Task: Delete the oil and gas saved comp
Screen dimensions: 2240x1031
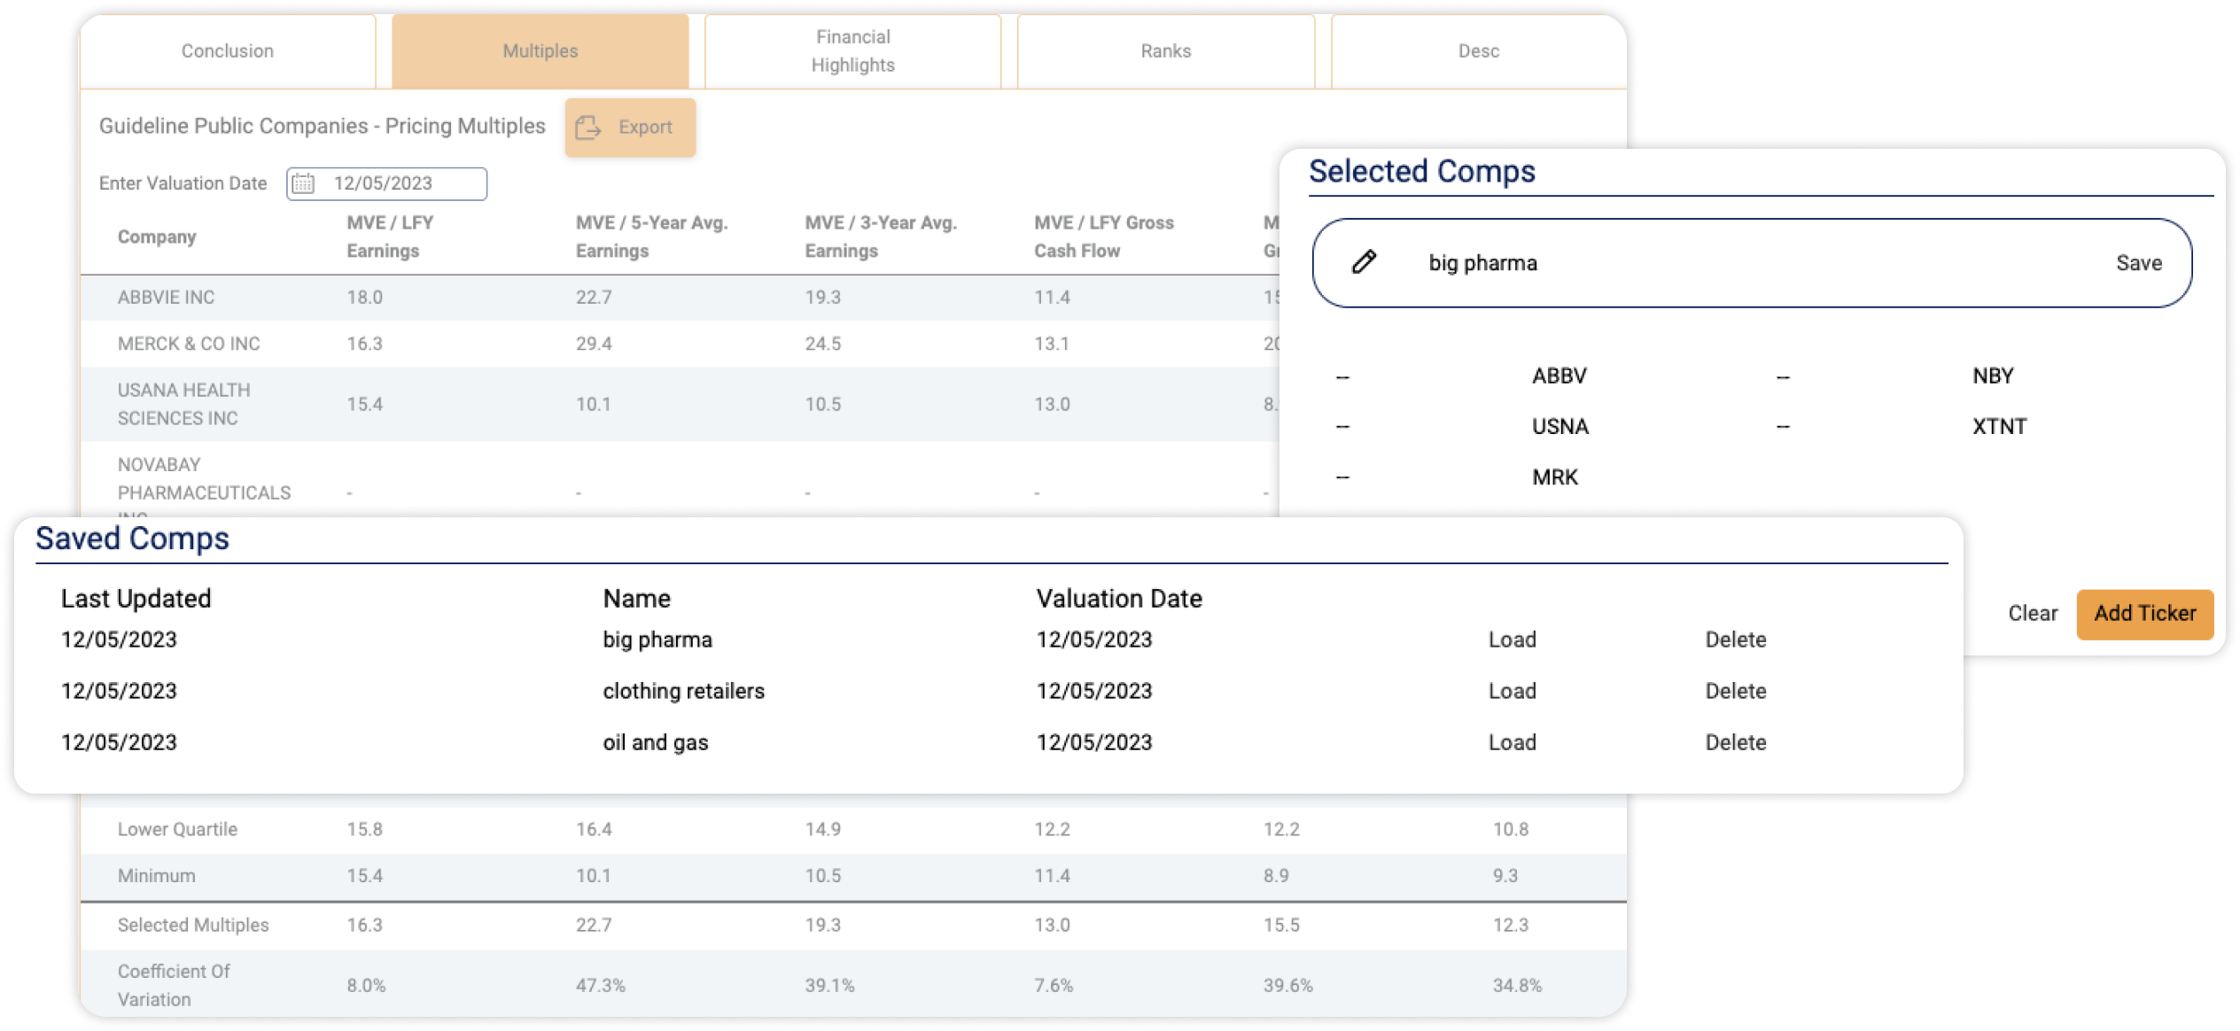Action: tap(1736, 742)
